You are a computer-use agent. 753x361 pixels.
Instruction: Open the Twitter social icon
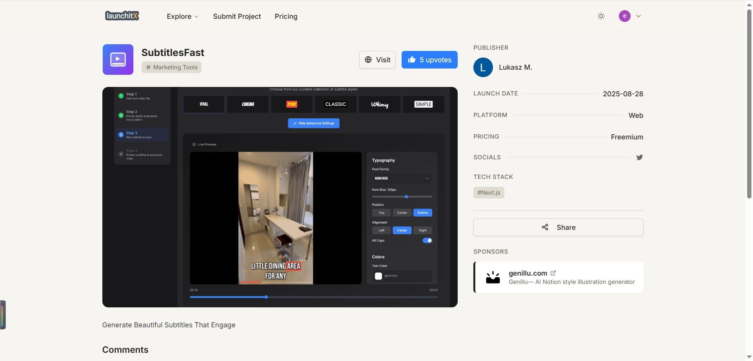[639, 157]
